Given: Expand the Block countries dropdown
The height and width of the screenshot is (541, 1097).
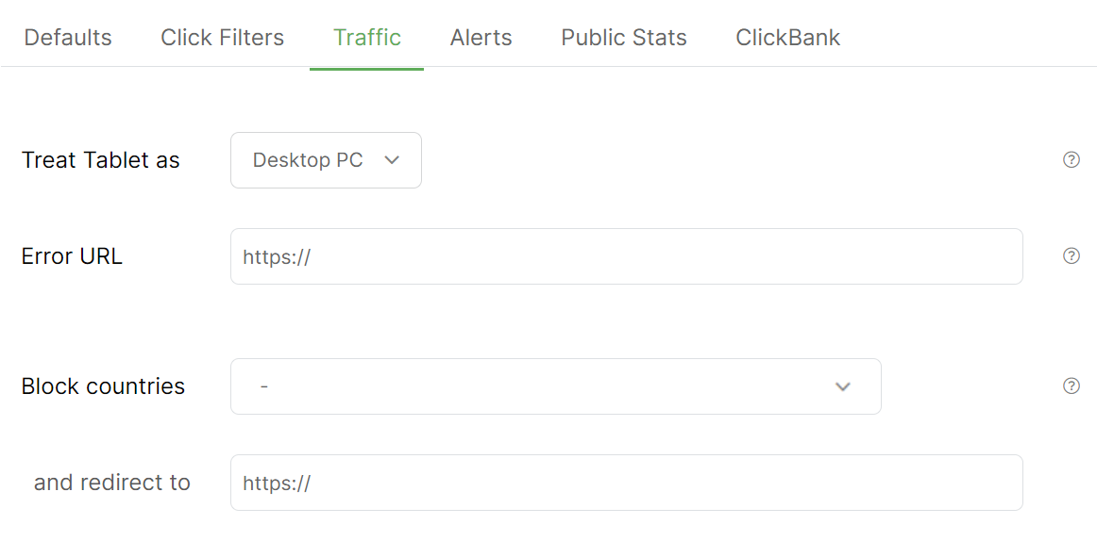Looking at the screenshot, I should (555, 386).
